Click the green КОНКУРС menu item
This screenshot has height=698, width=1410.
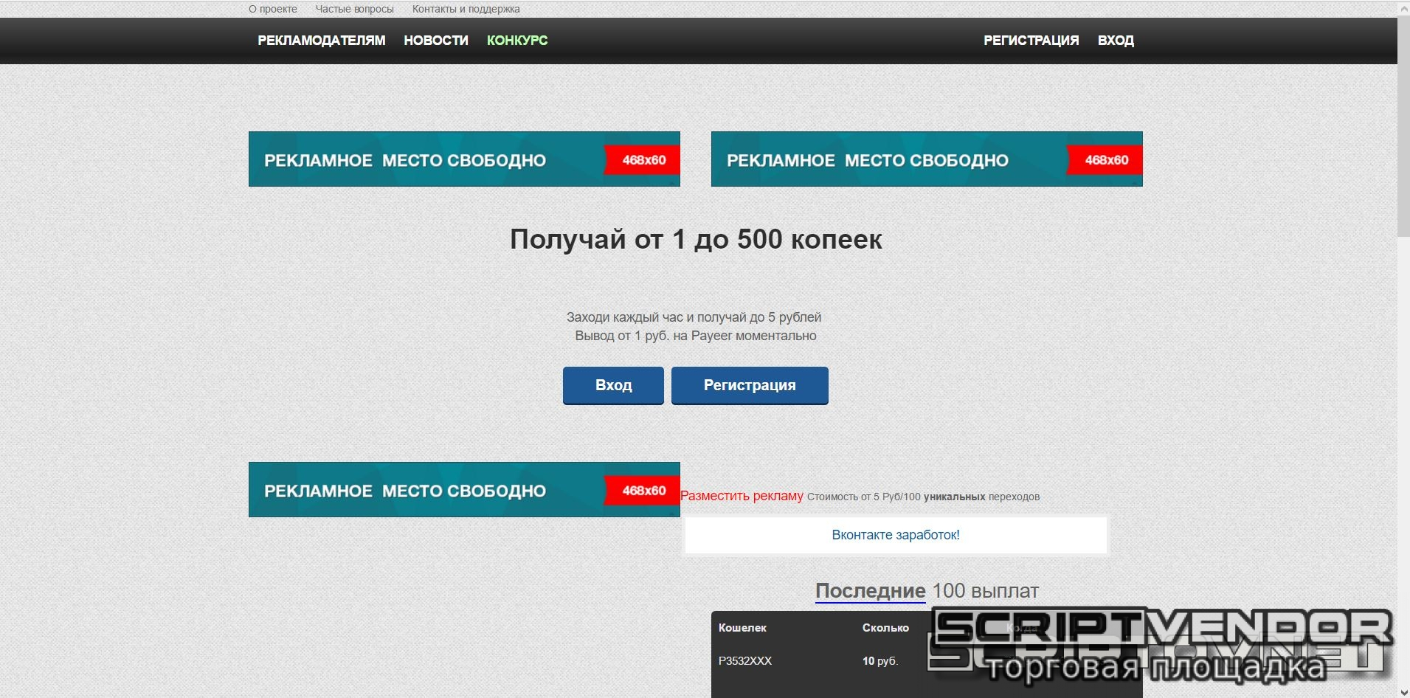click(x=516, y=41)
